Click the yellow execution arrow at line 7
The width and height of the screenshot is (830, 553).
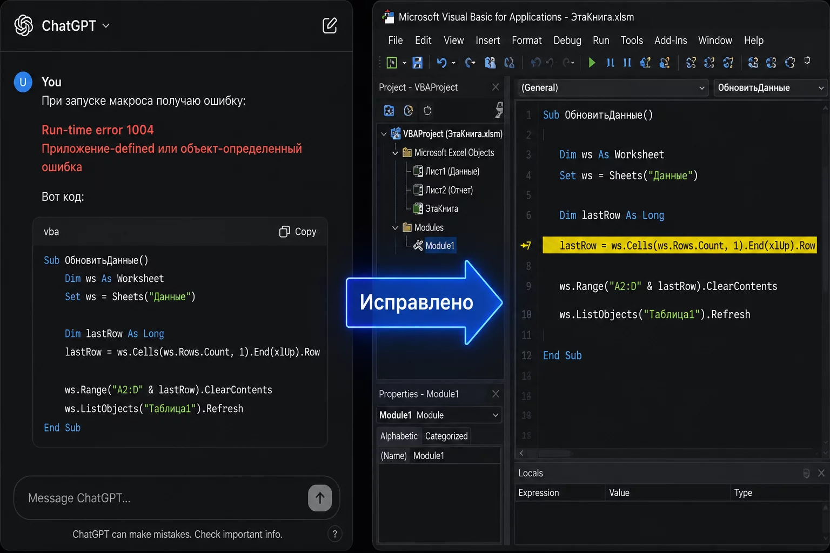coord(526,246)
